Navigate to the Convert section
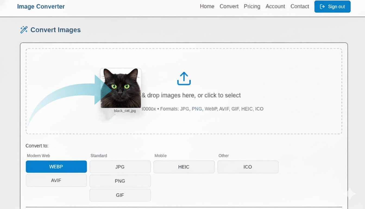Screen dimensions: 365x209 pyautogui.click(x=229, y=6)
